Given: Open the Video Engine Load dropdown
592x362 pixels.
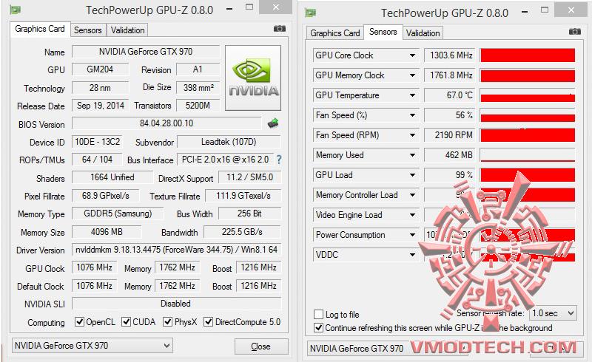Looking at the screenshot, I should tap(412, 215).
